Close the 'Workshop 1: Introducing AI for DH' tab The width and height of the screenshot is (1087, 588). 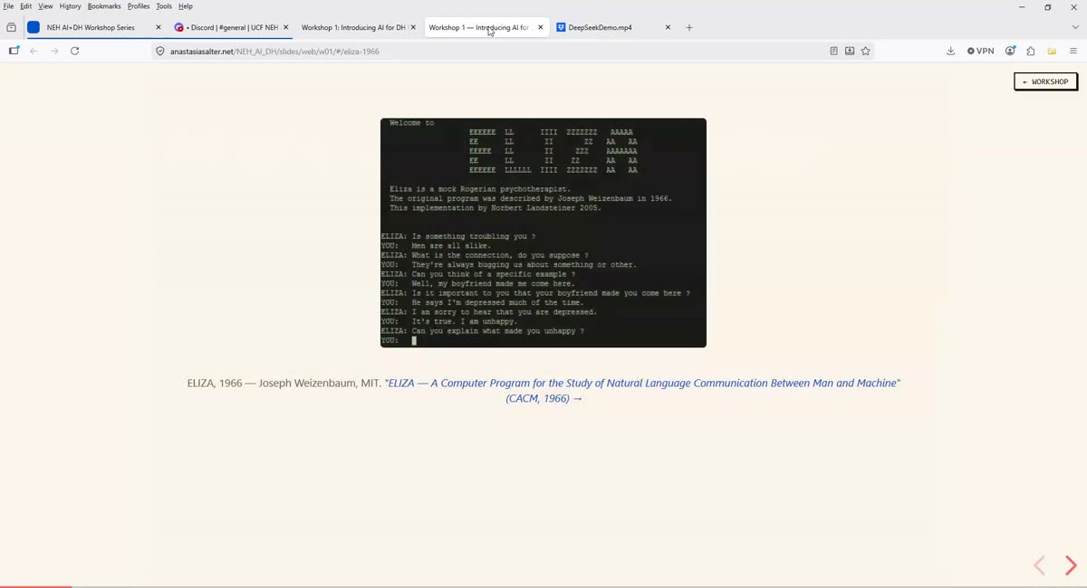413,27
